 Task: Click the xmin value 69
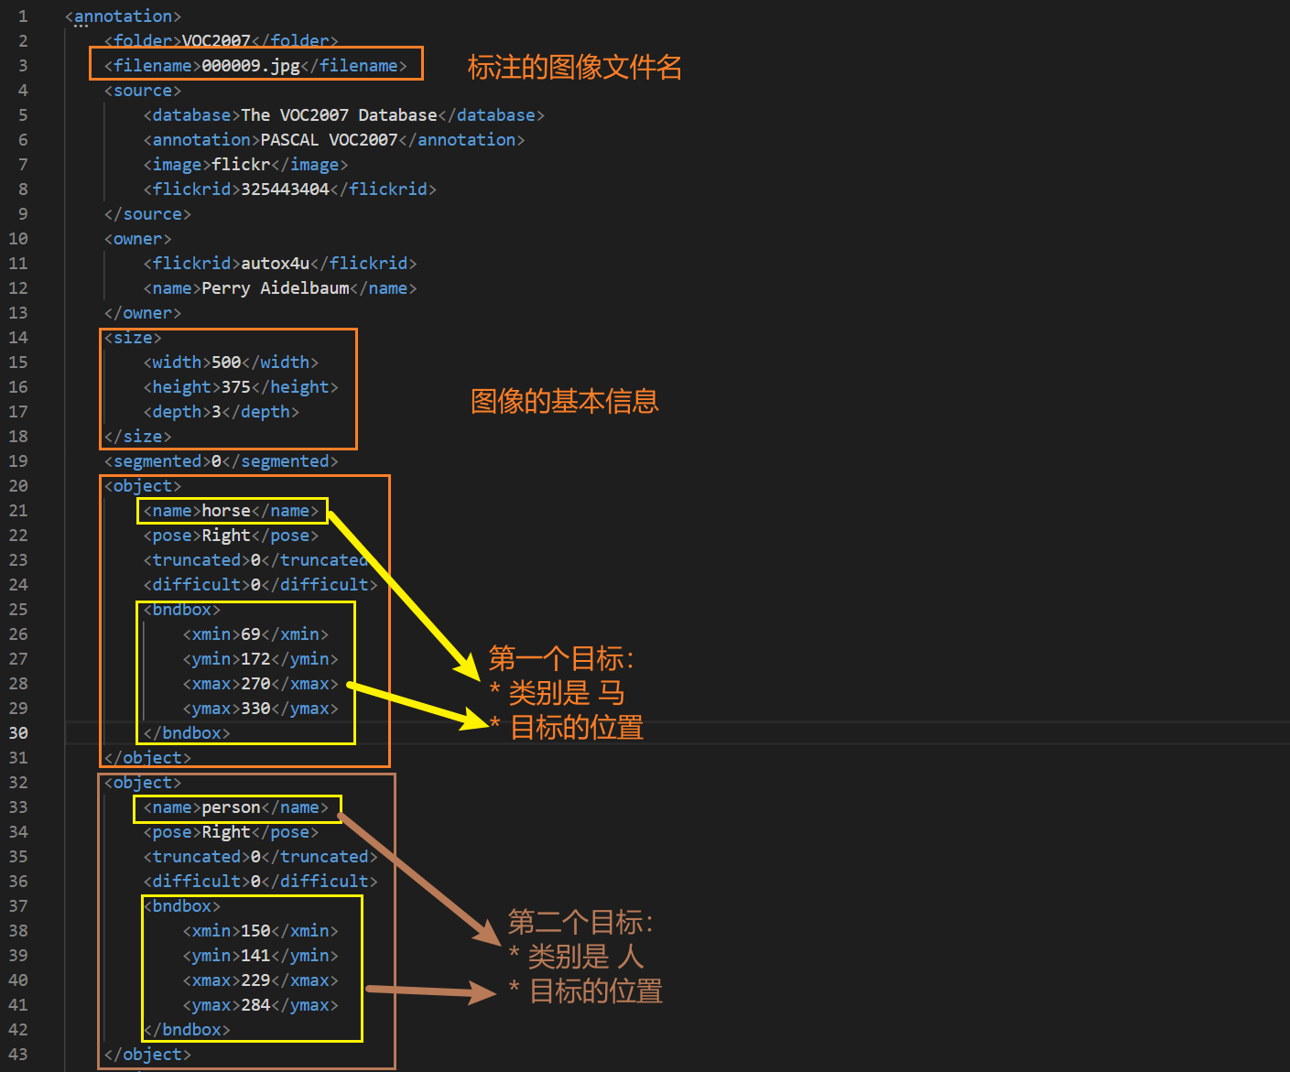click(x=250, y=634)
